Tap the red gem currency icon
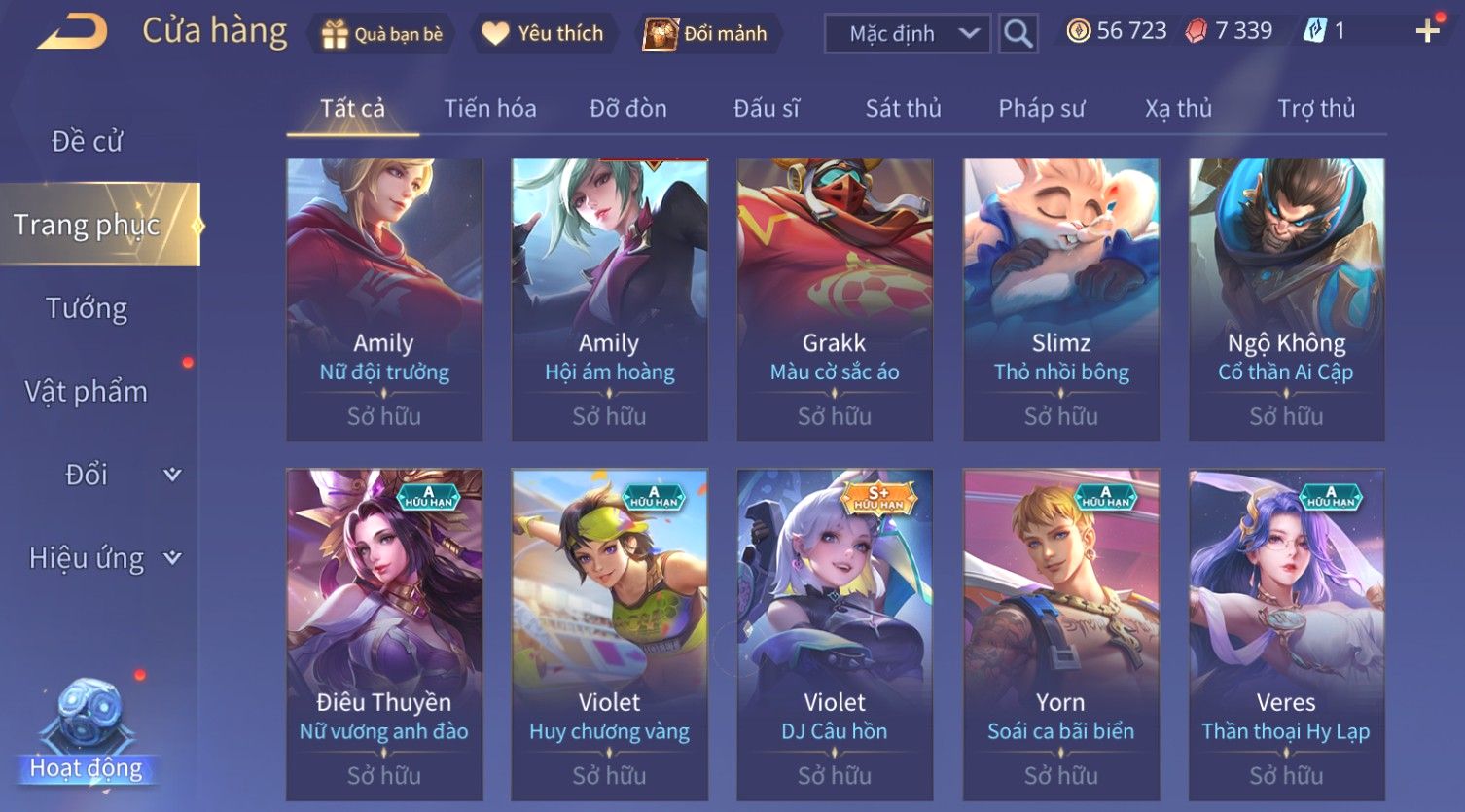 pyautogui.click(x=1197, y=31)
